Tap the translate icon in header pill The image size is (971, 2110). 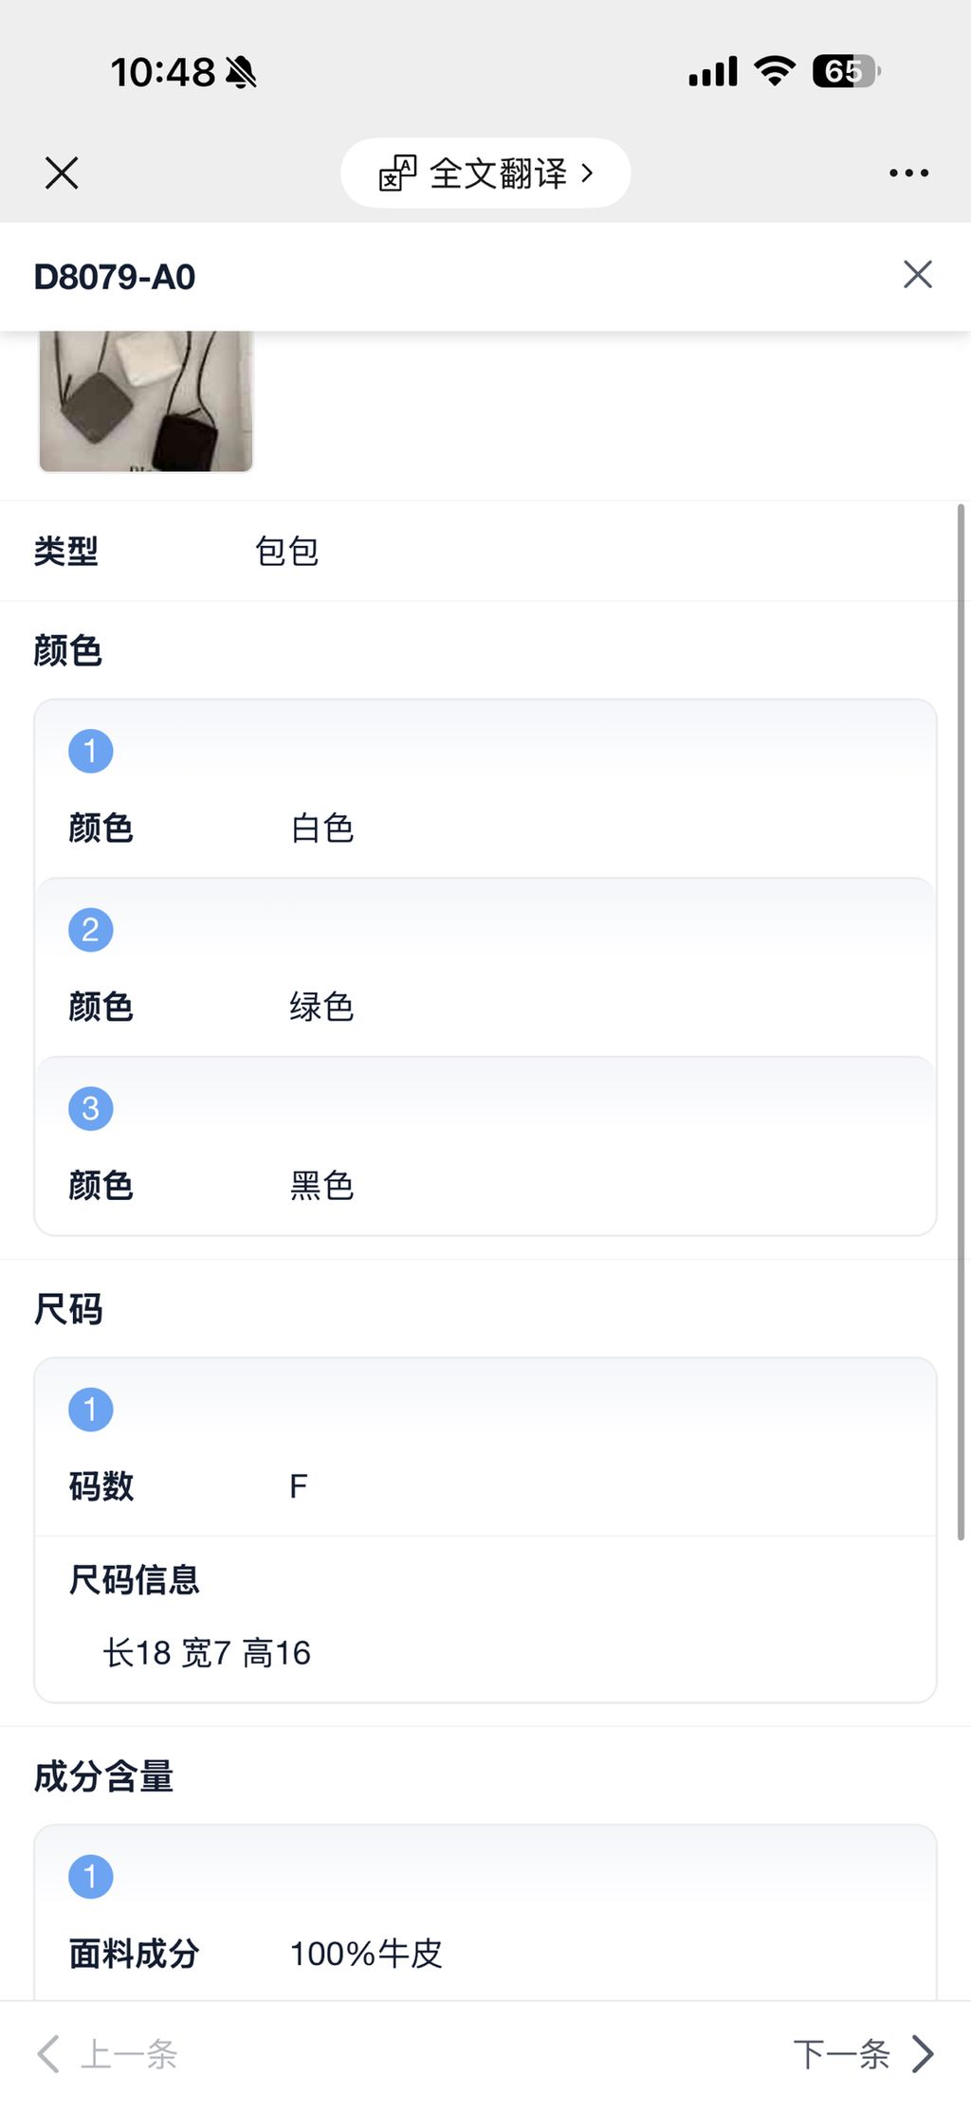point(397,173)
